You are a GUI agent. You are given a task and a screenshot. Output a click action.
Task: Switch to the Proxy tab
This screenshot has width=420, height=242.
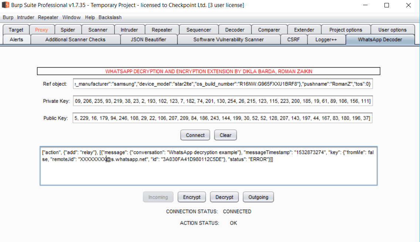click(x=41, y=30)
